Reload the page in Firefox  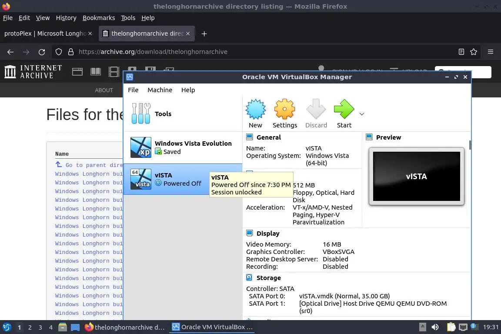42,52
